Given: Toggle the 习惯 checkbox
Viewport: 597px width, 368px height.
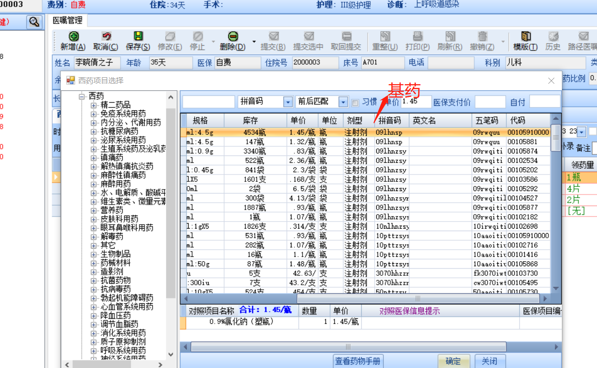Looking at the screenshot, I should tap(355, 103).
